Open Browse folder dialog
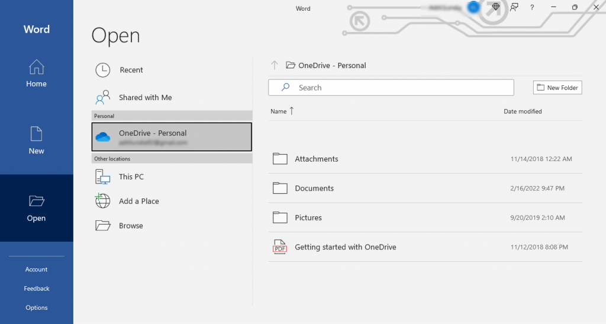 pos(131,226)
